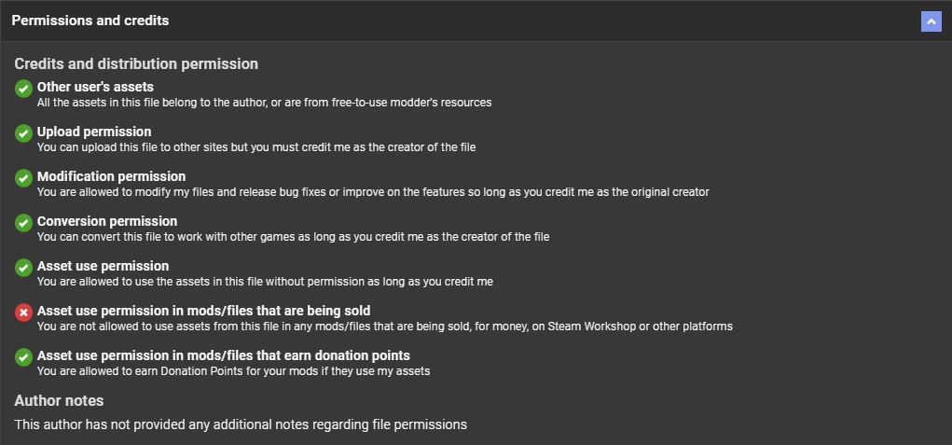This screenshot has width=952, height=445.
Task: Click the Modification permission title
Action: coord(111,176)
